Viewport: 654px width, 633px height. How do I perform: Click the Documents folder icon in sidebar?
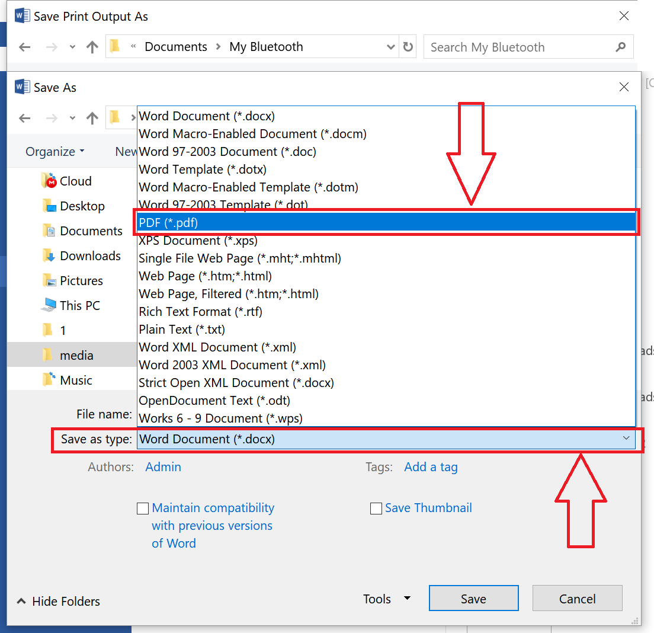point(49,231)
